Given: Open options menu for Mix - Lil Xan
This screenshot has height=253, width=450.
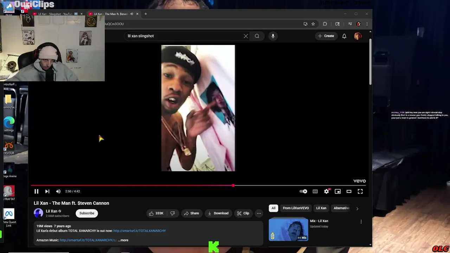Looking at the screenshot, I should click(x=361, y=222).
